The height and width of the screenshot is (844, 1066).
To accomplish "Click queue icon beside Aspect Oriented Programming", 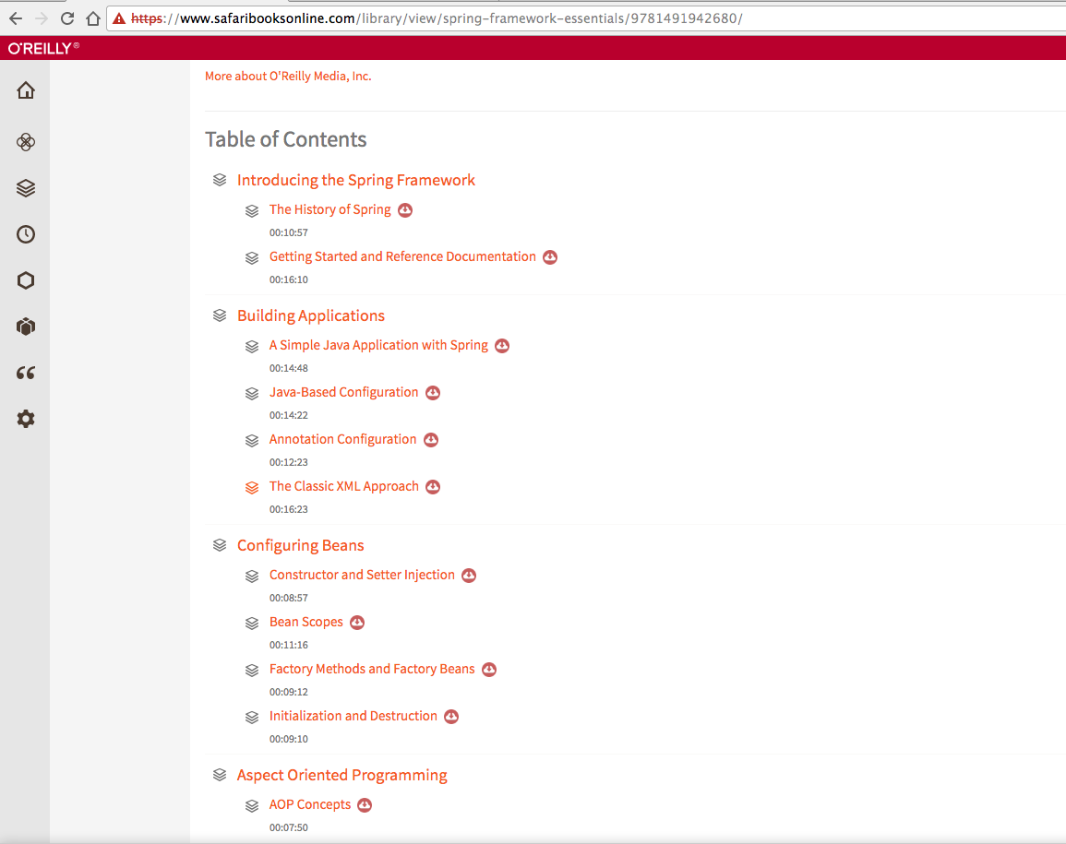I will coord(220,775).
